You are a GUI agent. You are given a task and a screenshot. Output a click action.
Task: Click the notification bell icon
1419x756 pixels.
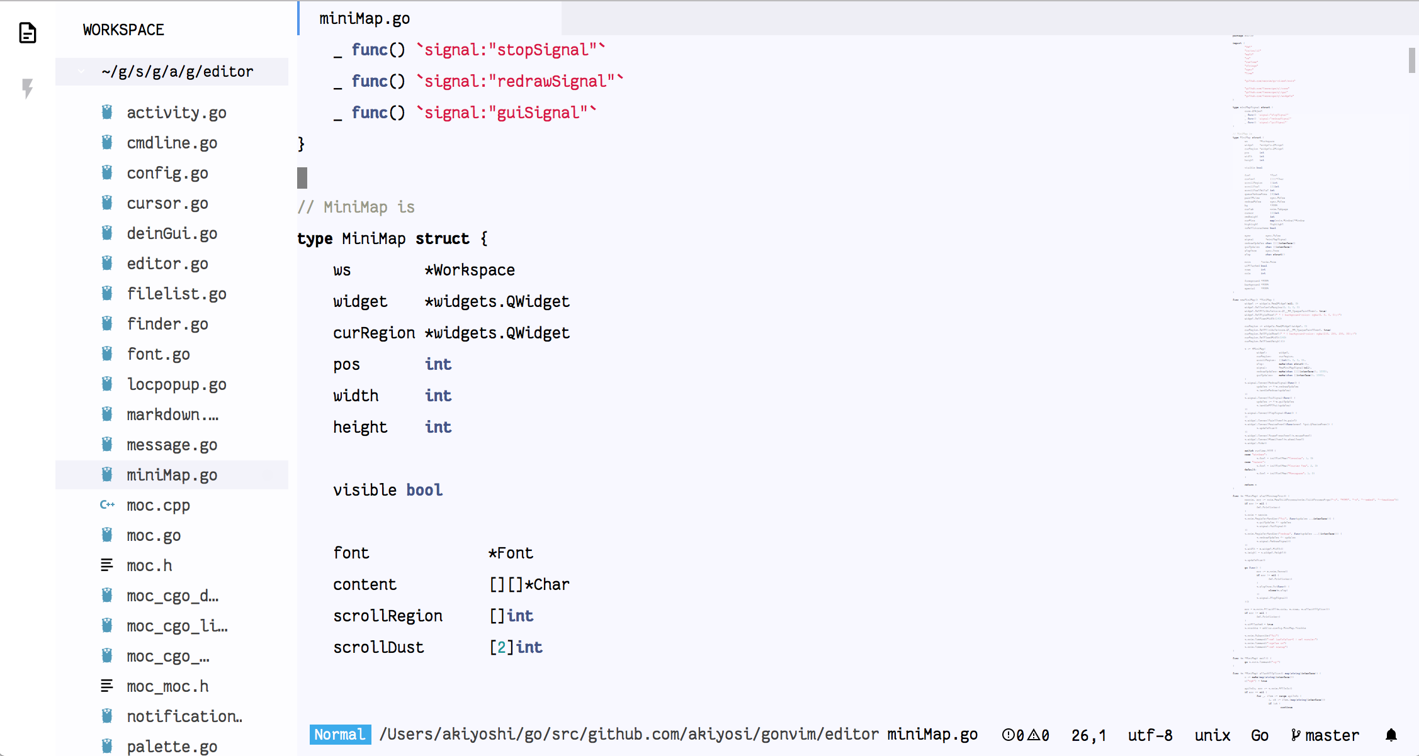[x=1391, y=735]
